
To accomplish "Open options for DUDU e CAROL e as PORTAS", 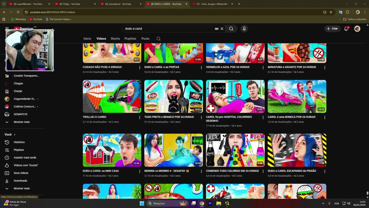I will click(201, 67).
